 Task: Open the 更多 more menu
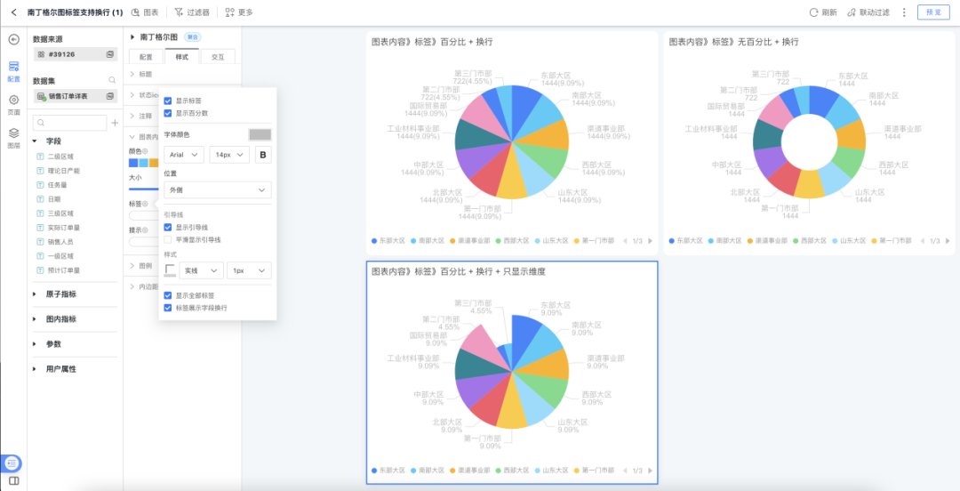point(239,12)
